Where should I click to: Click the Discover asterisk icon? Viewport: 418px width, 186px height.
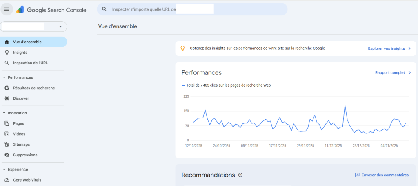pyautogui.click(x=7, y=98)
